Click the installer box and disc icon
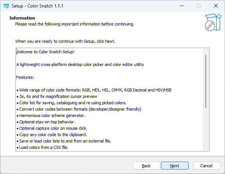Screen dimensions: 225x174 coord(213,22)
